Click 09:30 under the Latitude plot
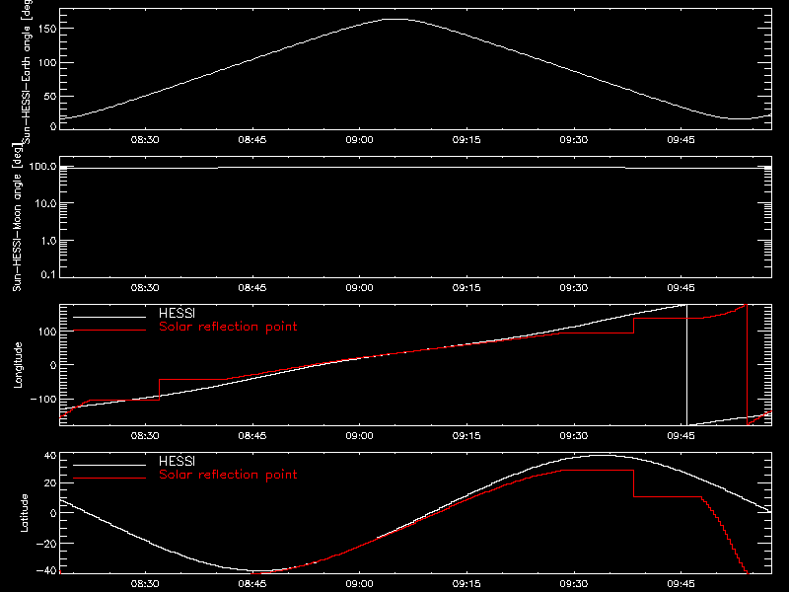This screenshot has height=592, width=789. tap(574, 584)
